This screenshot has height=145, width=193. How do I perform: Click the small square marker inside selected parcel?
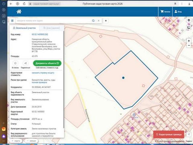tap(144, 86)
